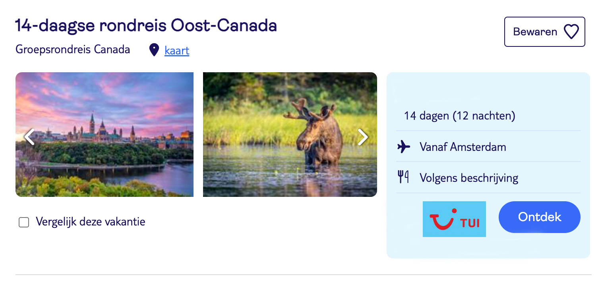Screen dimensions: 600x285
Task: Click the Volgens beschrijving text
Action: (469, 177)
